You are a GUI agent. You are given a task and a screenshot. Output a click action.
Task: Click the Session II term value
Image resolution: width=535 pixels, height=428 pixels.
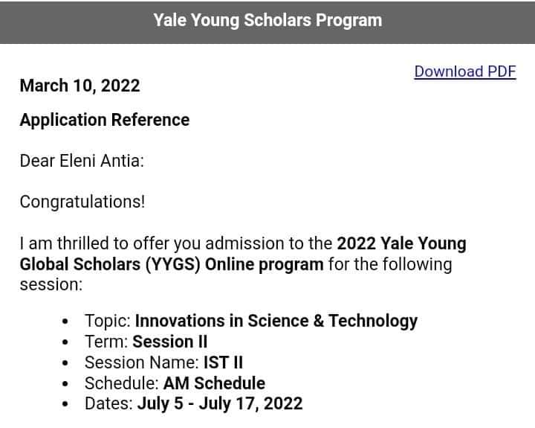tap(170, 342)
